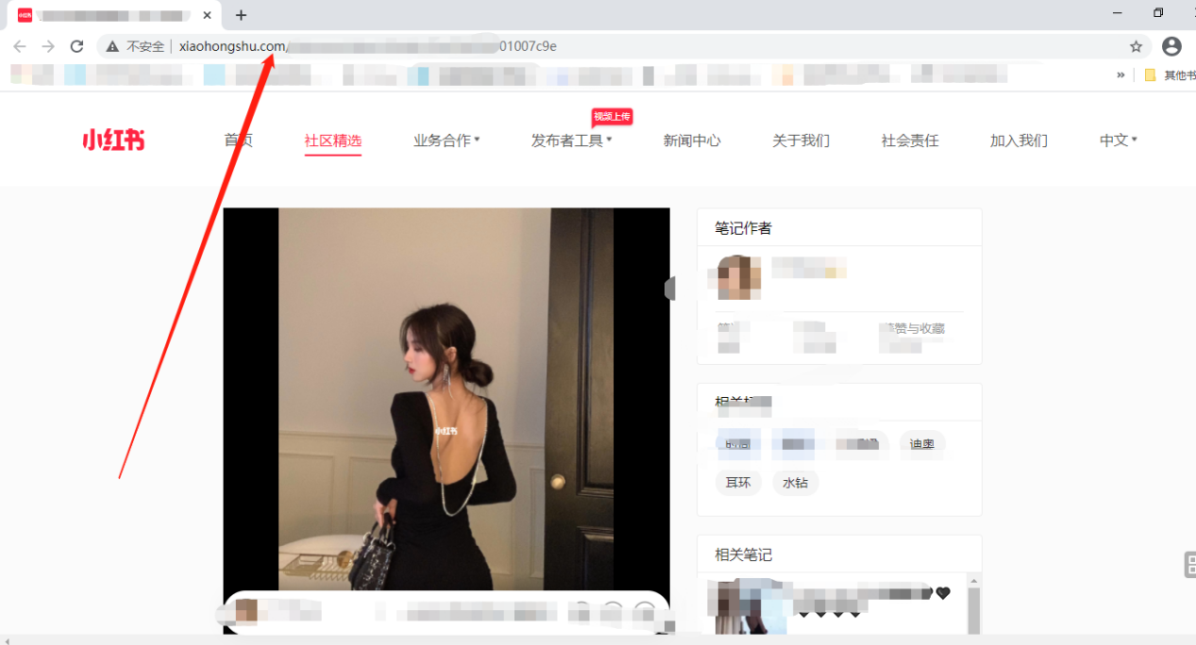Open the 其他书 bookmarks folder

(x=1170, y=74)
